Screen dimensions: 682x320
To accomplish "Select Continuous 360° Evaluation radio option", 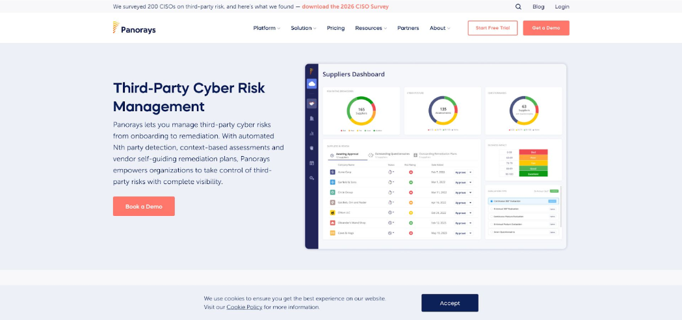I will point(492,201).
